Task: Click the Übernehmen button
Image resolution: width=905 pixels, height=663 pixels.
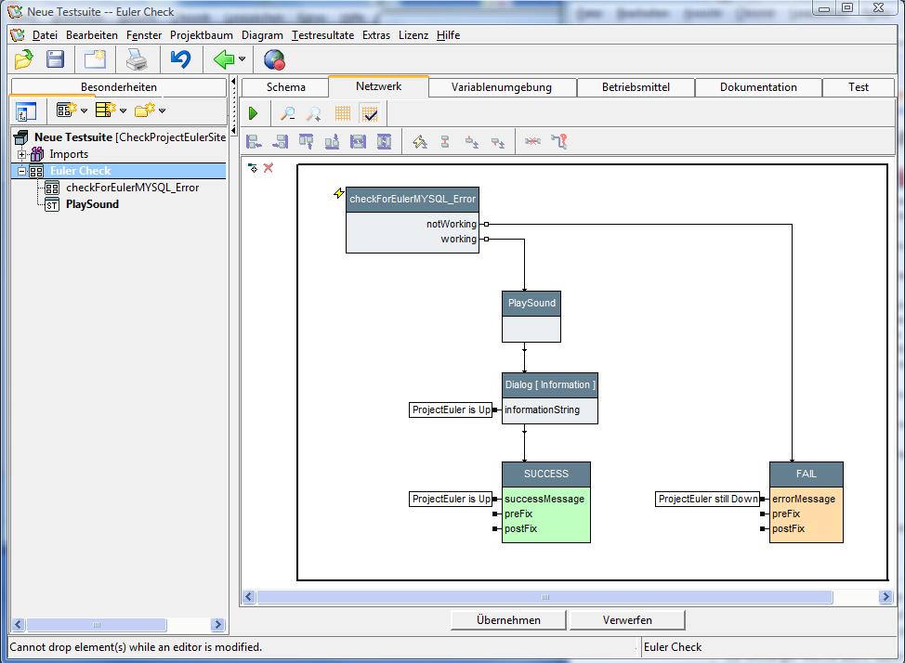Action: tap(508, 619)
